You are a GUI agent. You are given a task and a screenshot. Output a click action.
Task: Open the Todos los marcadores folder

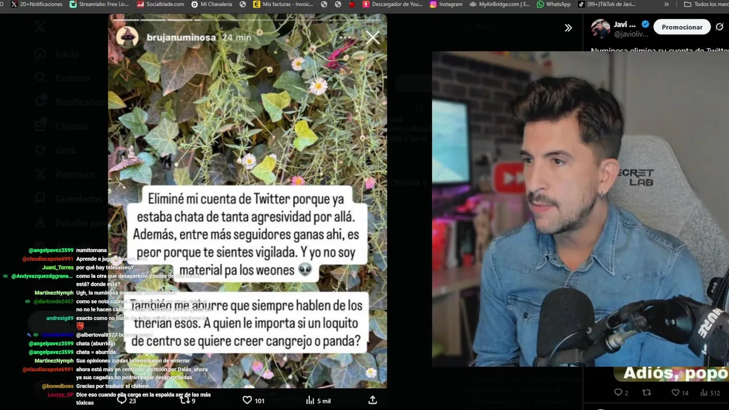[706, 4]
